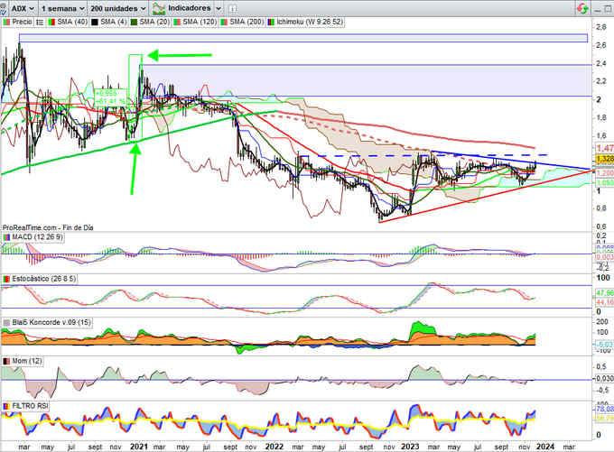Viewport: 614px width, 452px height.
Task: Click the list settings icon beside Precio
Action: 40,23
